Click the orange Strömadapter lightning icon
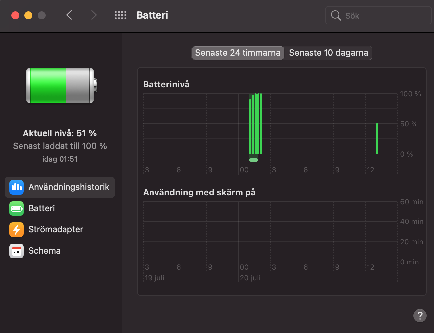 pyautogui.click(x=17, y=230)
